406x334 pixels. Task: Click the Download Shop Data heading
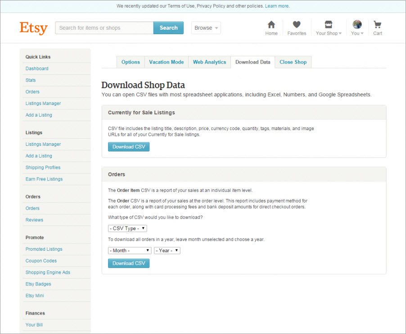point(143,85)
